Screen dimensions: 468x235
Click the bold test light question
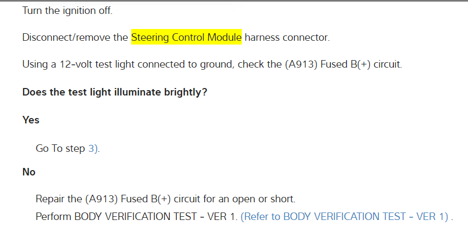click(x=114, y=92)
